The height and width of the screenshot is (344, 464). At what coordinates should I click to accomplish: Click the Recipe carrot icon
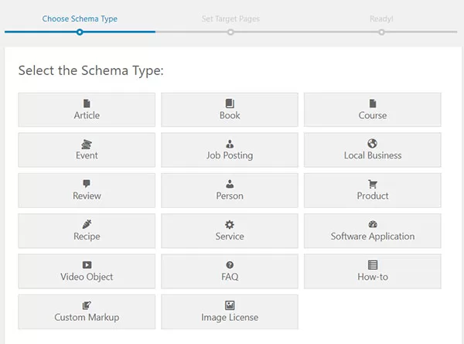pos(87,224)
